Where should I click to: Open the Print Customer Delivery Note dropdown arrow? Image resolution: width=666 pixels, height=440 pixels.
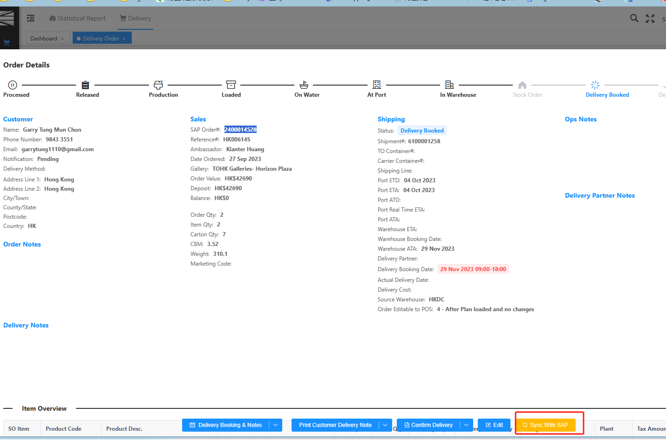coord(385,425)
